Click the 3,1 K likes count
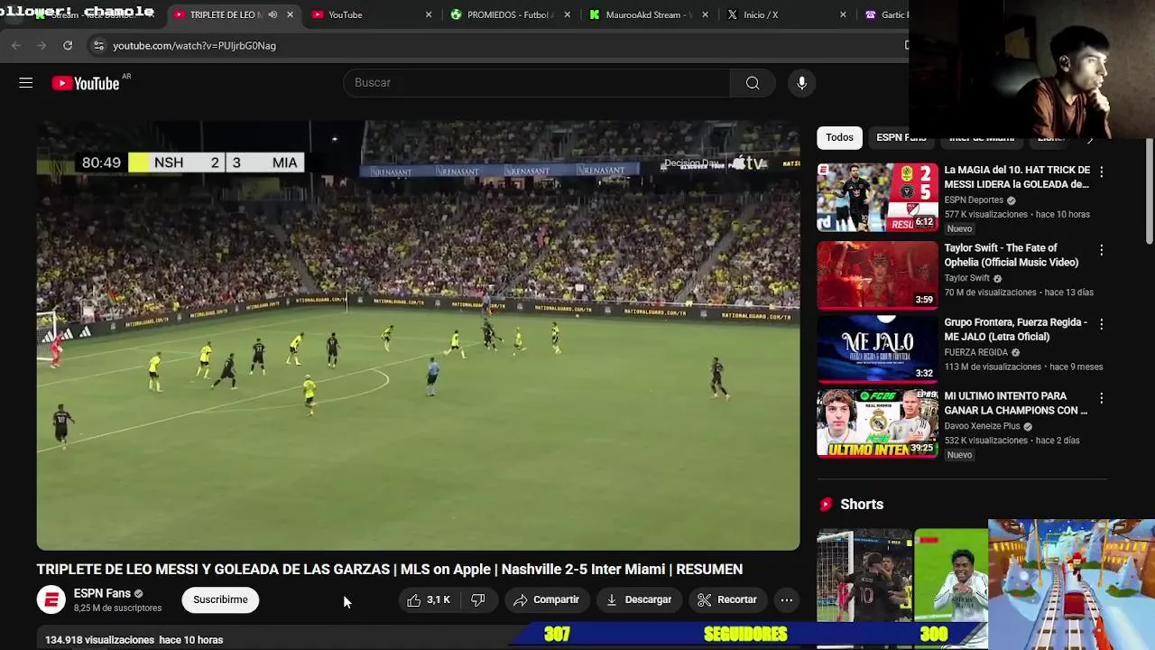 (439, 599)
